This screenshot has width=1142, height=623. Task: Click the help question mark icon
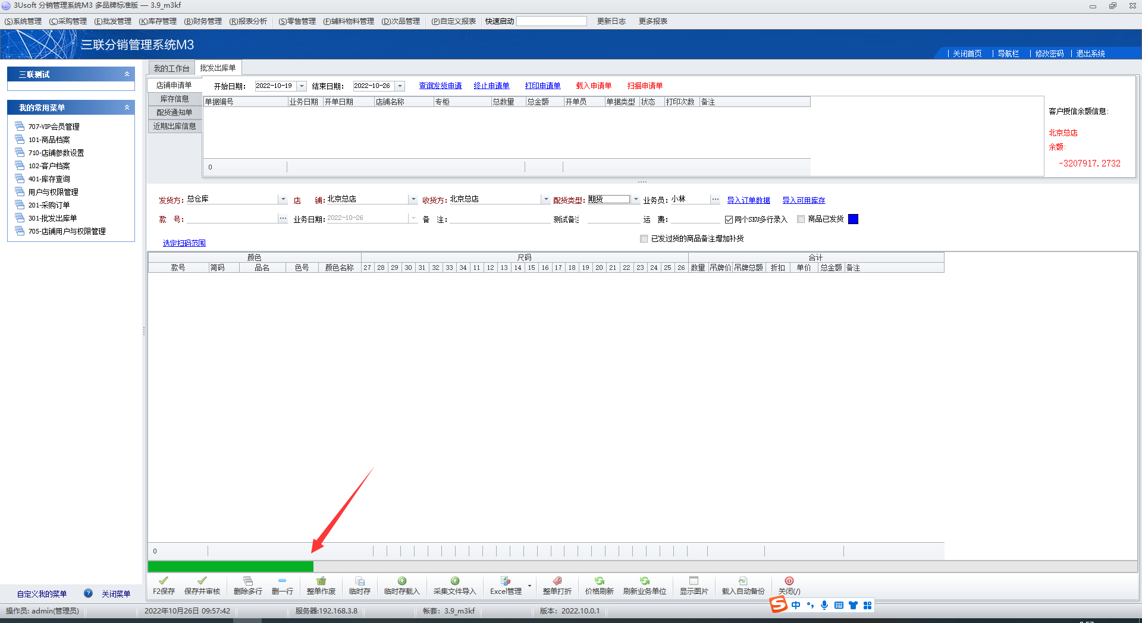click(88, 593)
